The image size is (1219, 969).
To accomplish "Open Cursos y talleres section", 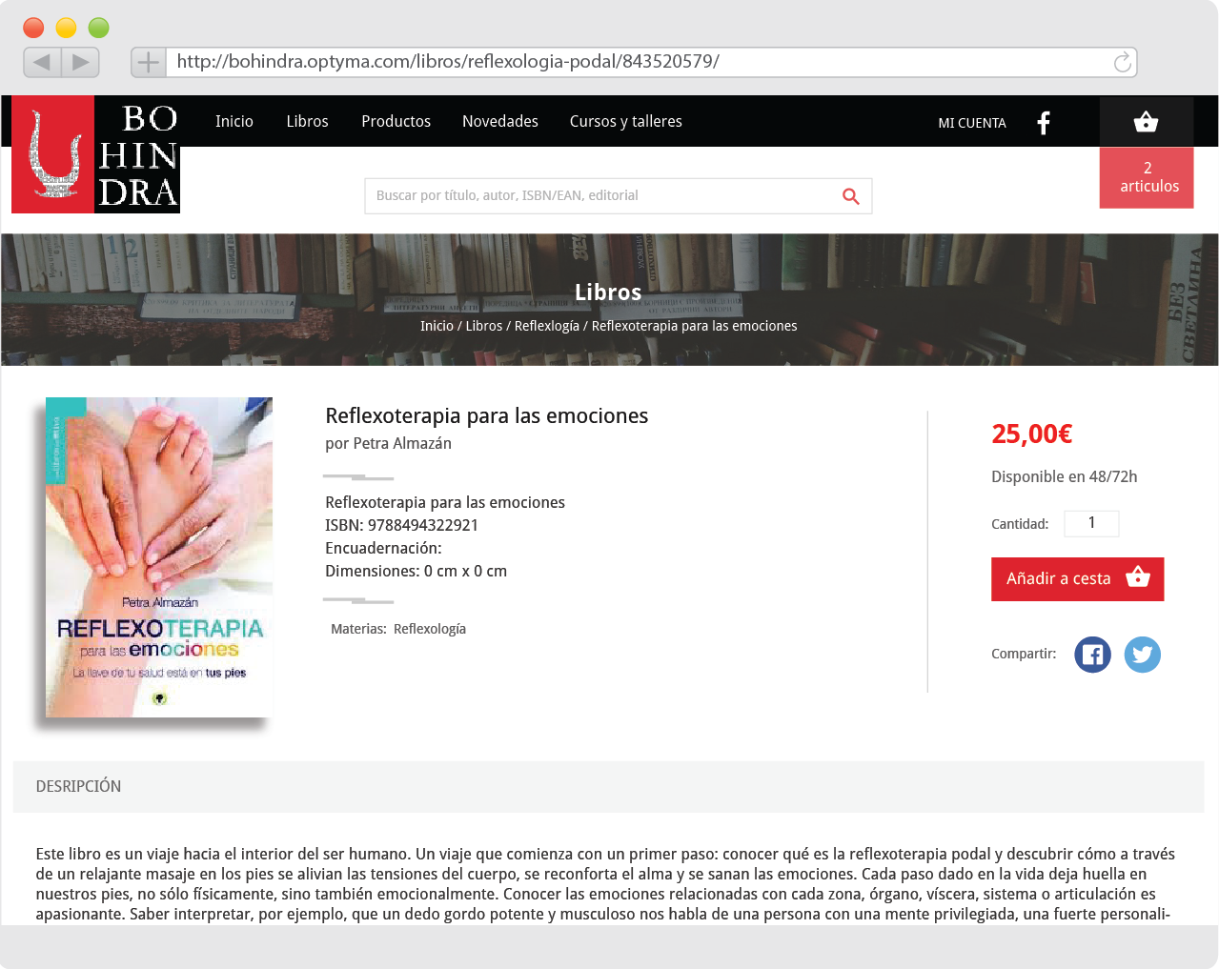I will pyautogui.click(x=626, y=122).
